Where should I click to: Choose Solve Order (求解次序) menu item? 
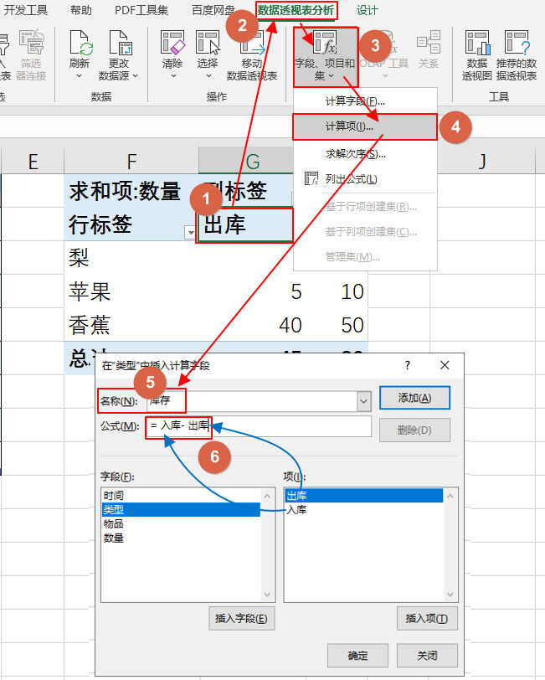365,153
